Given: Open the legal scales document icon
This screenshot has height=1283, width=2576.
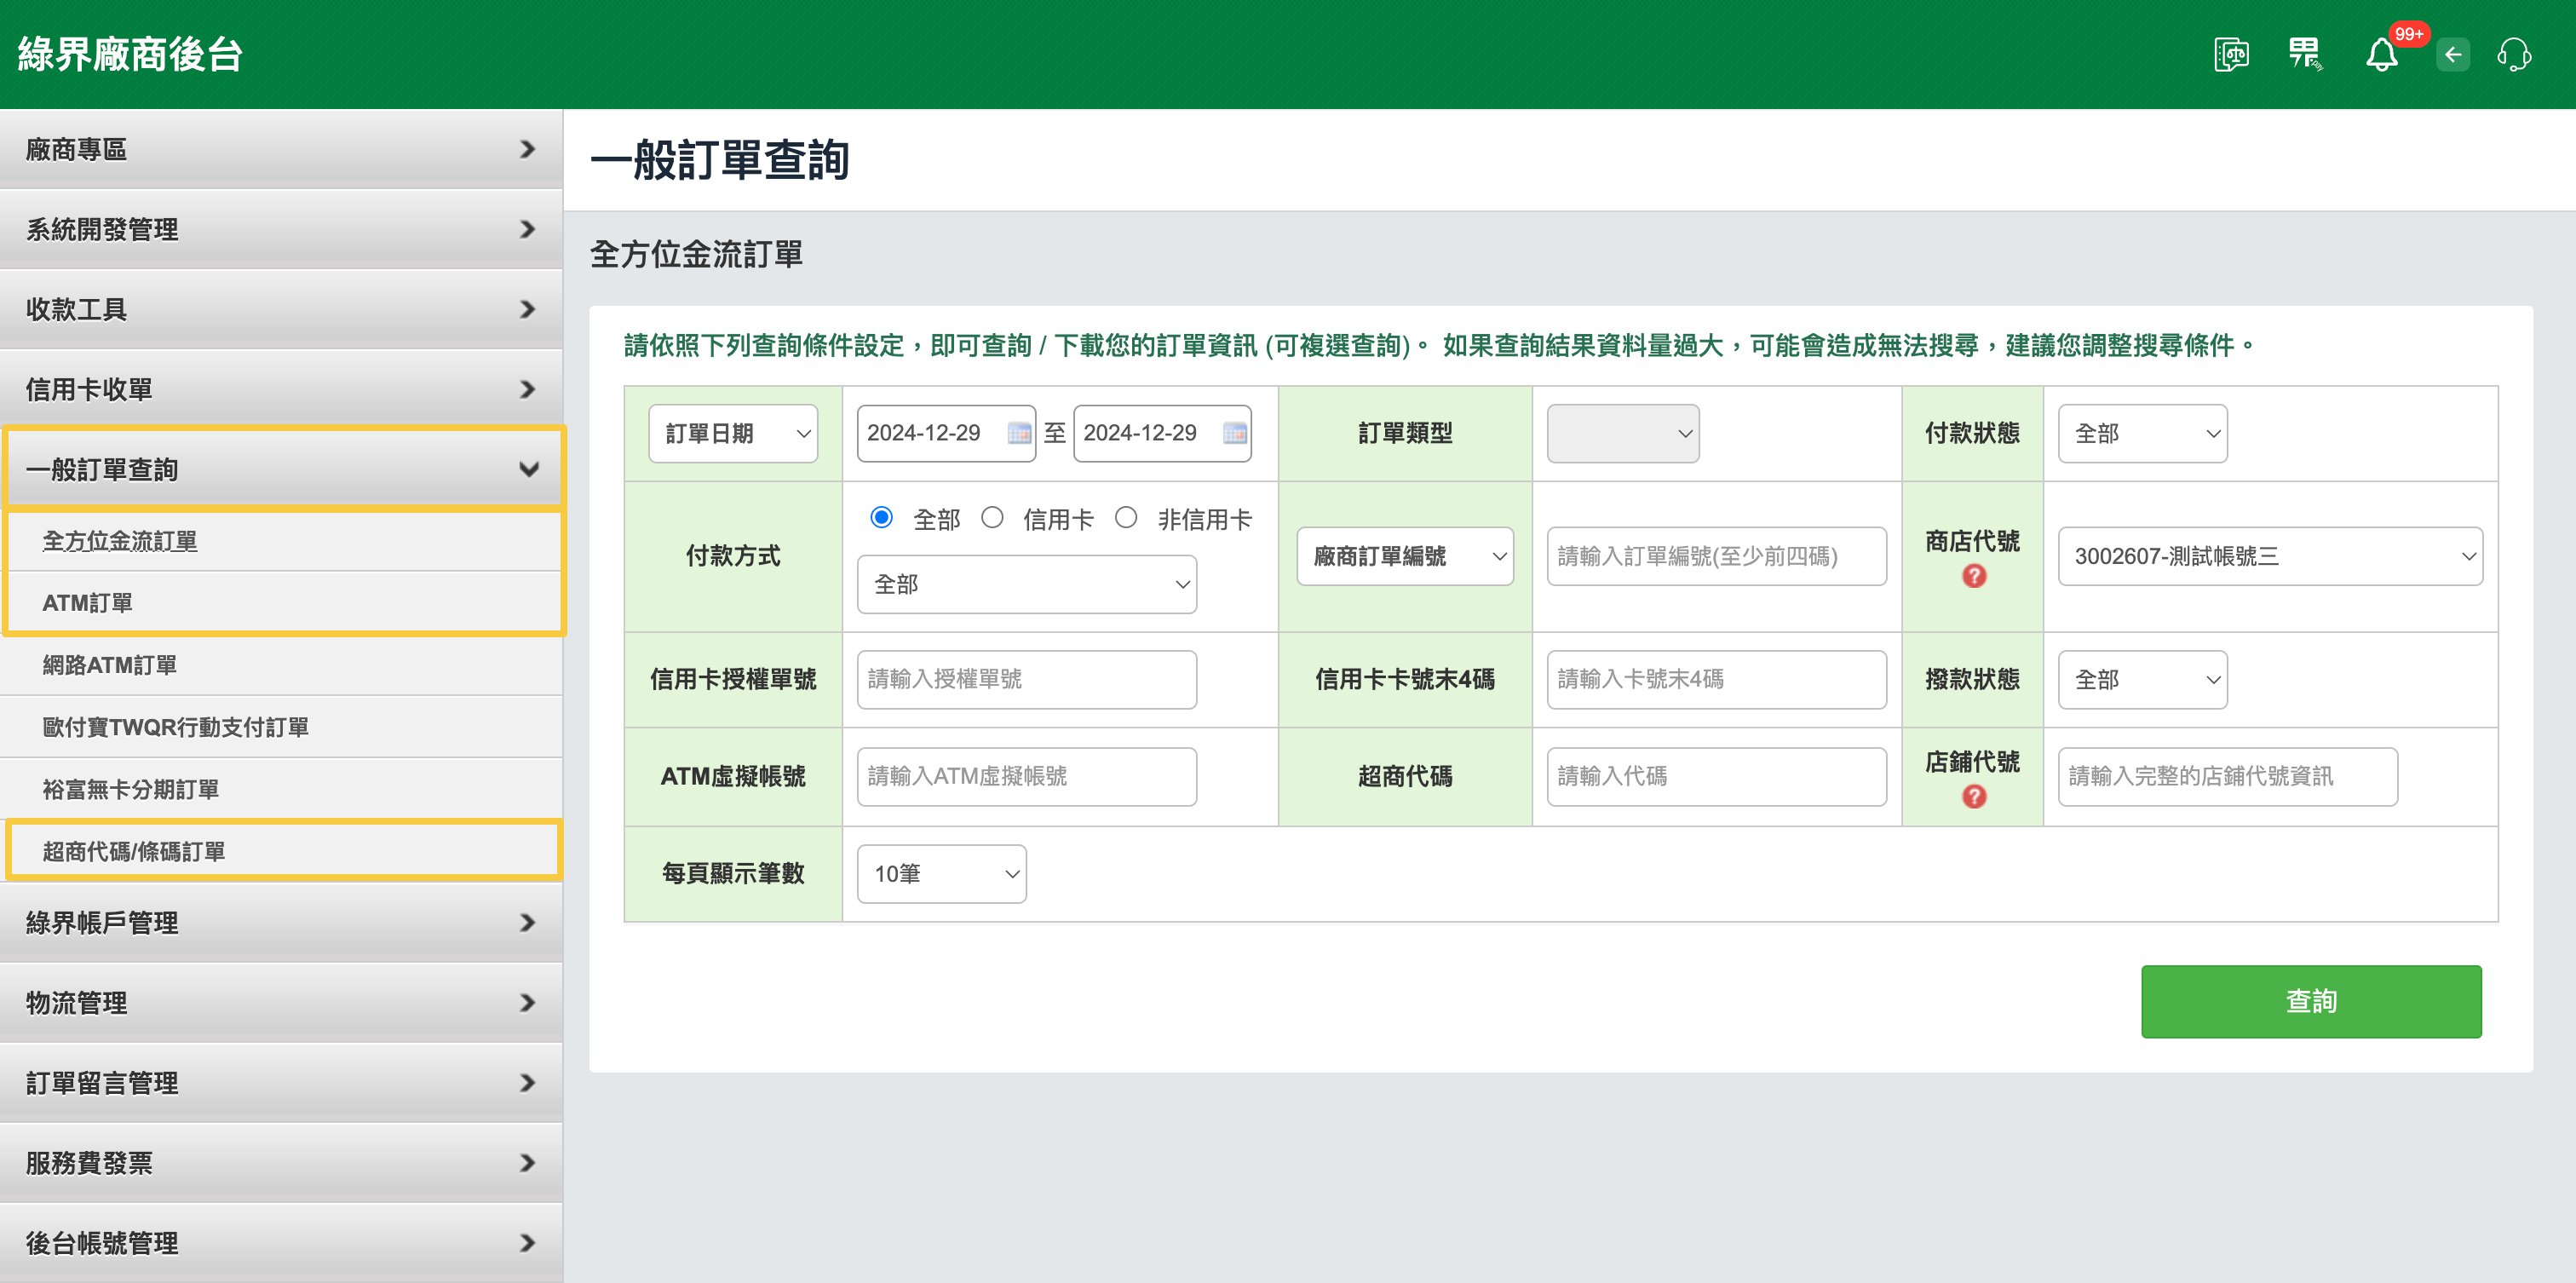Looking at the screenshot, I should [2230, 54].
